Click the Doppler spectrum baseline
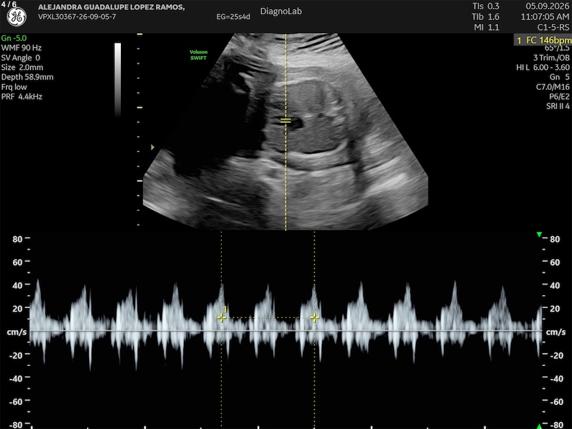 286,331
